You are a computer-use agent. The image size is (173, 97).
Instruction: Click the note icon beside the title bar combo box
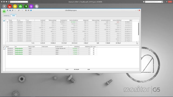[9, 2]
